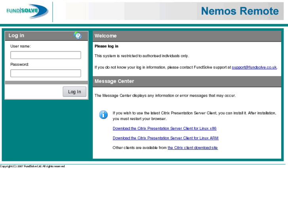Click the blue information icon in Message Center
Screen dimensions: 288x216
[x=103, y=115]
